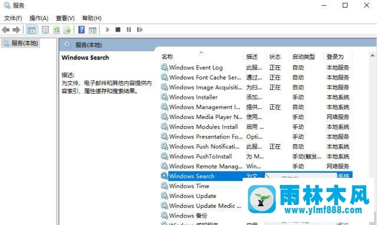Sort by the 状态 column header
This screenshot has width=377, height=225.
pyautogui.click(x=275, y=57)
